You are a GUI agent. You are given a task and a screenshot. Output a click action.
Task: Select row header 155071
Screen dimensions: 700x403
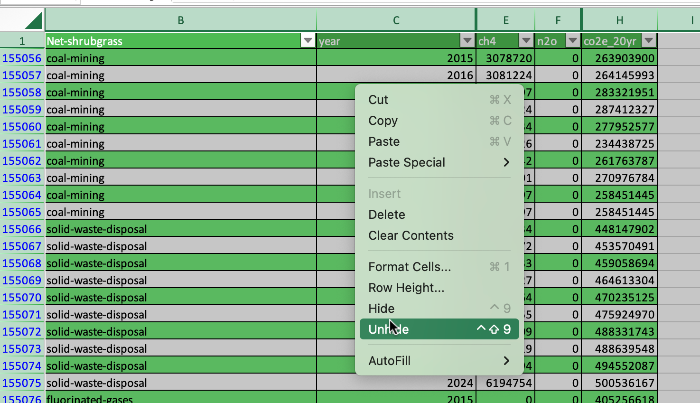(x=22, y=315)
